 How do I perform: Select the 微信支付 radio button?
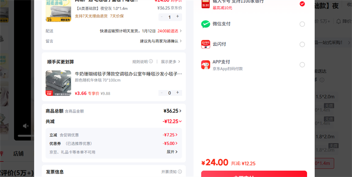(302, 24)
